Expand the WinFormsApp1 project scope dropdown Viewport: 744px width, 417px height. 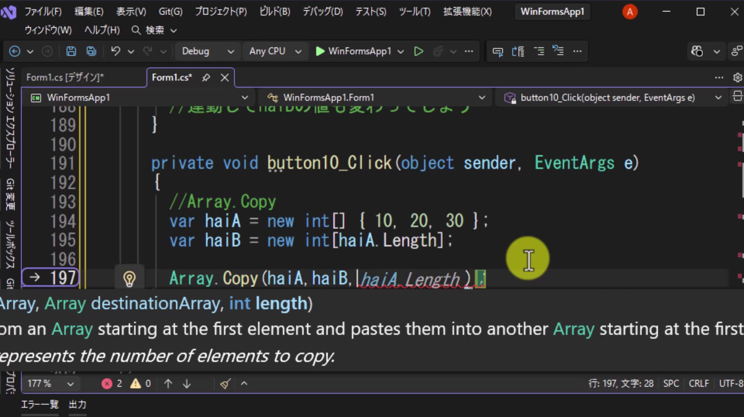point(139,98)
